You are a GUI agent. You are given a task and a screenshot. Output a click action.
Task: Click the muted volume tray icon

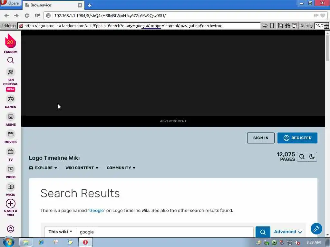pyautogui.click(x=297, y=242)
